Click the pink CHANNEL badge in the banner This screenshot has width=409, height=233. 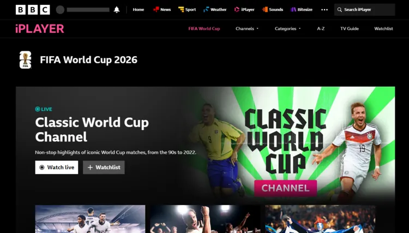[286, 188]
